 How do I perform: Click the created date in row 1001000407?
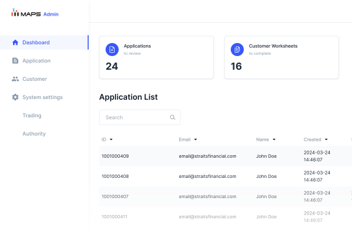(x=317, y=197)
